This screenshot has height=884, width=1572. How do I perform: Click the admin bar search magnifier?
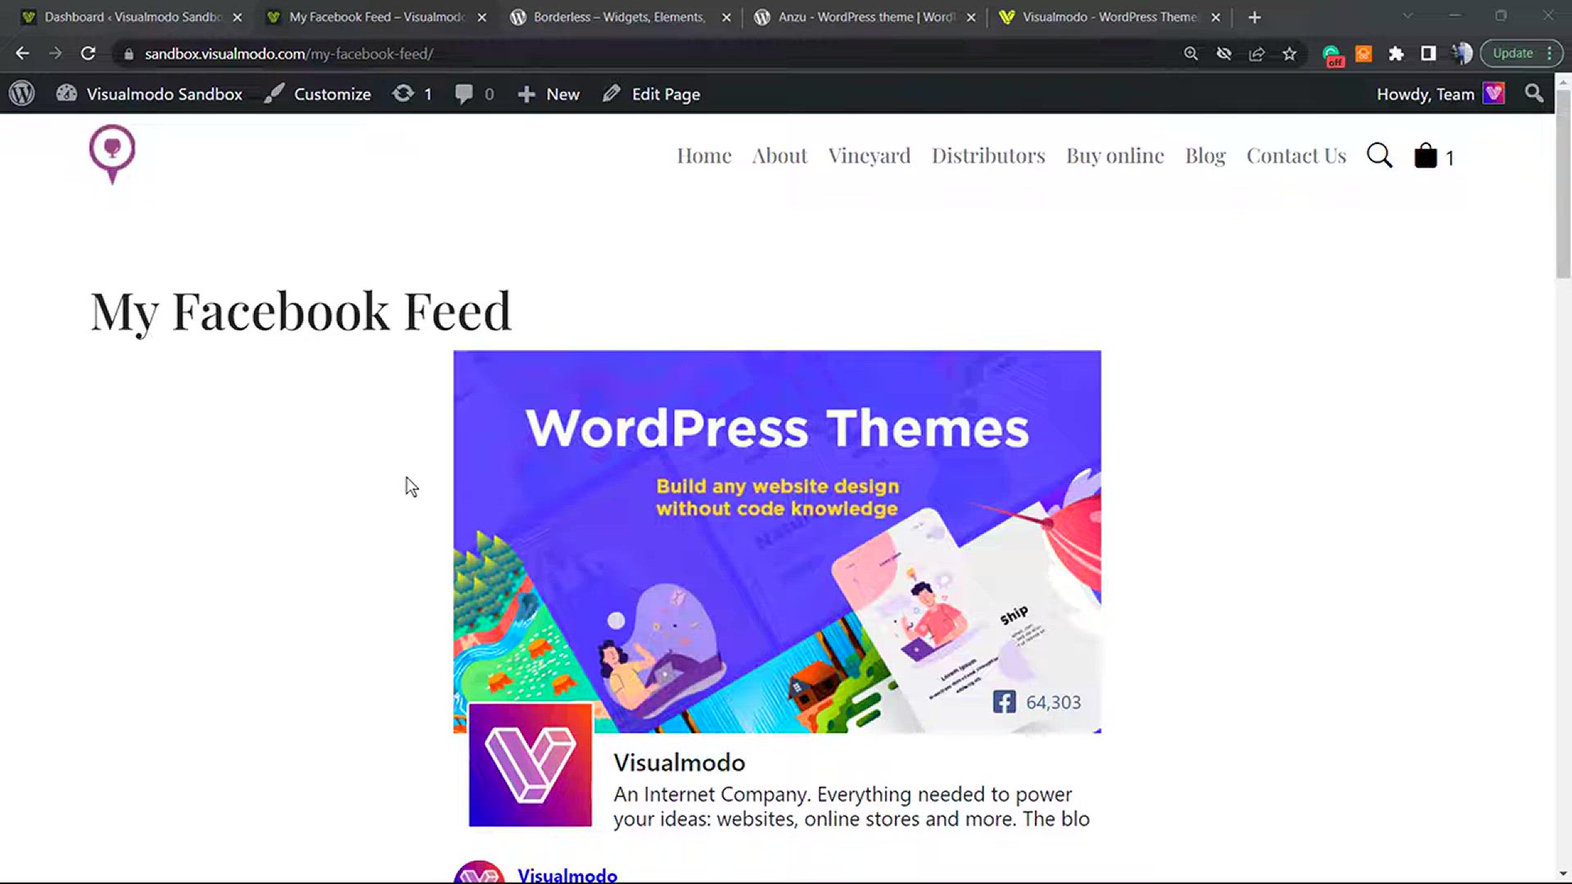[x=1534, y=94]
